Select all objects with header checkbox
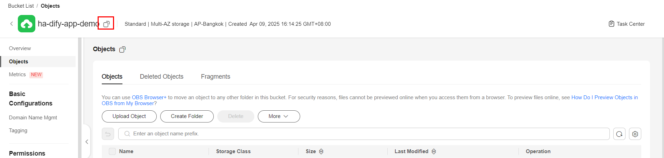Screen dimensions: 664x158 112,151
